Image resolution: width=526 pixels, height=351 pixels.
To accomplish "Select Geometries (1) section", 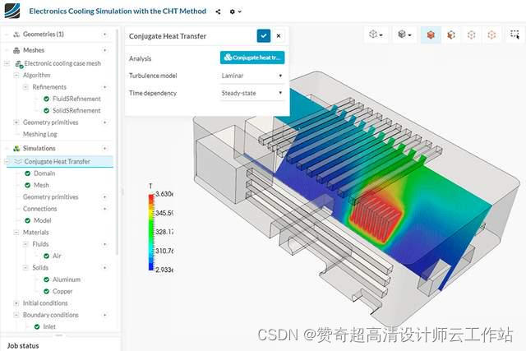I will point(43,35).
